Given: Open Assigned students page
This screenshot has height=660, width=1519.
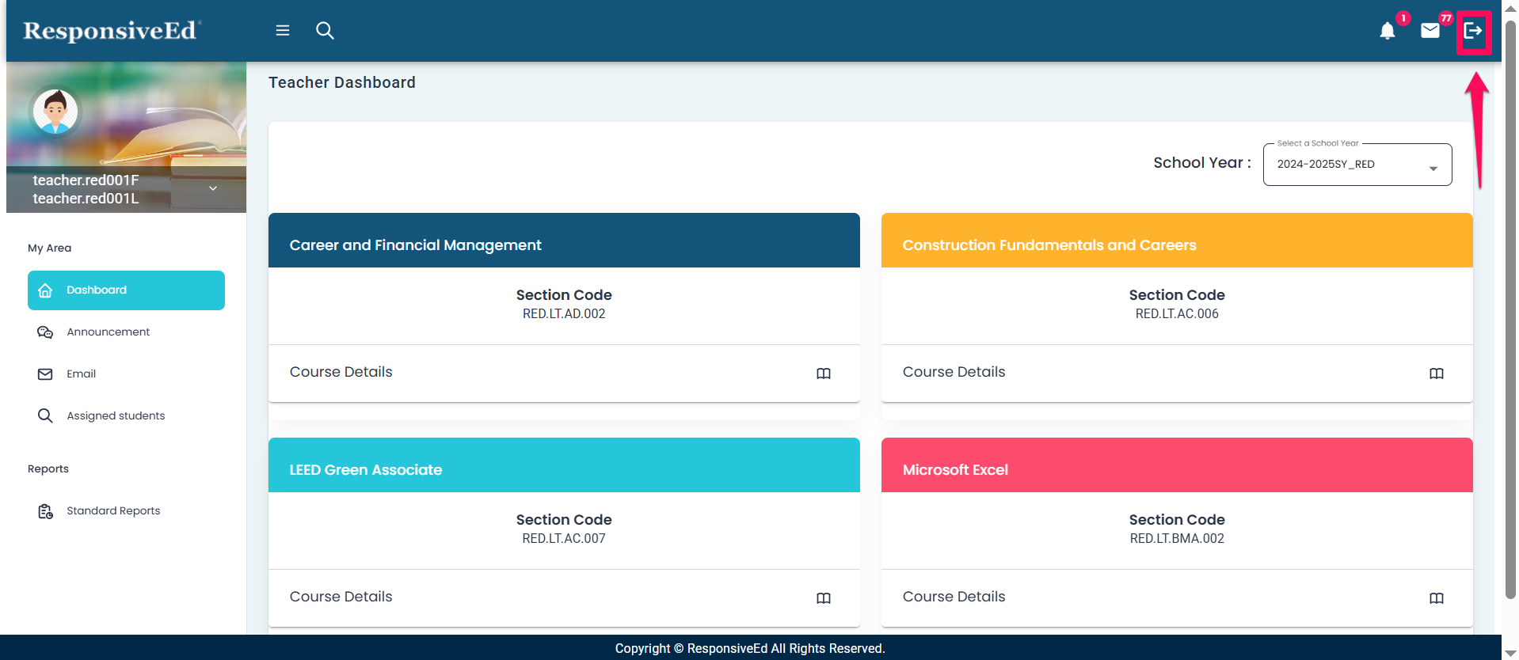Looking at the screenshot, I should 116,416.
